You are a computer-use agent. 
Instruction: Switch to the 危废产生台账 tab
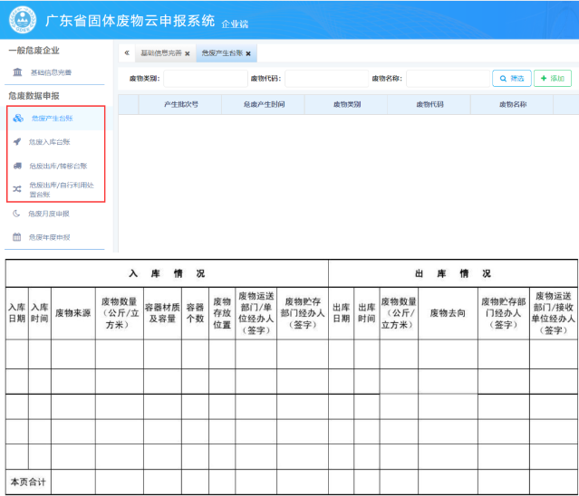221,53
